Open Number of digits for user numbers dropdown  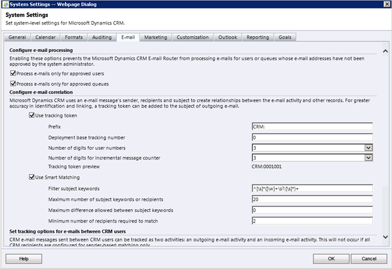368,147
